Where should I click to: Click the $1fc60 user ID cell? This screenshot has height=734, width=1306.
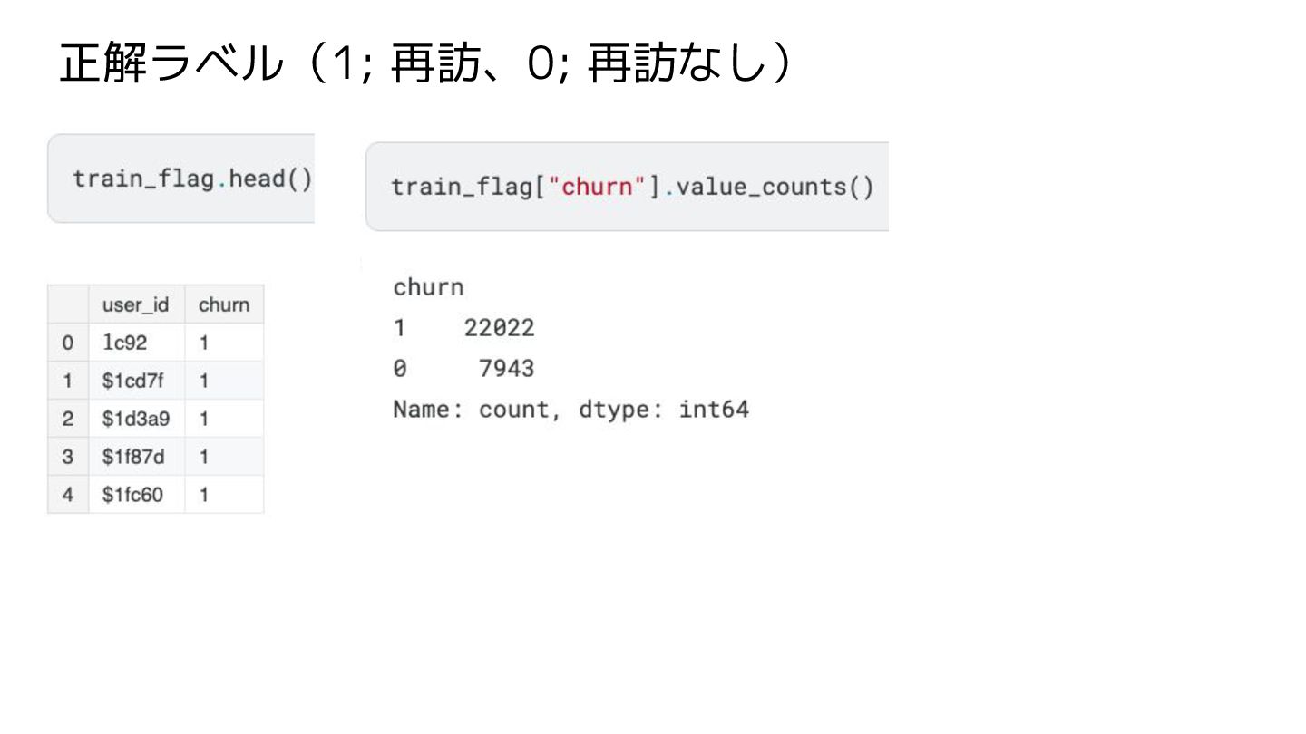click(133, 496)
